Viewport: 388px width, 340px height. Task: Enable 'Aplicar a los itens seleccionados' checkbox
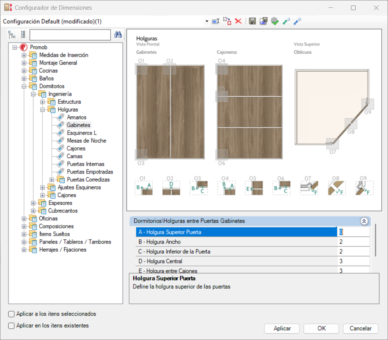tap(11, 314)
